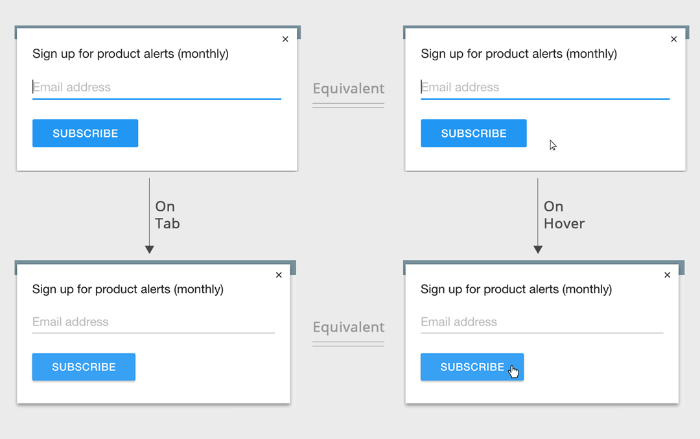Close the top-right product alerts dialog
The height and width of the screenshot is (439, 700).
click(673, 40)
